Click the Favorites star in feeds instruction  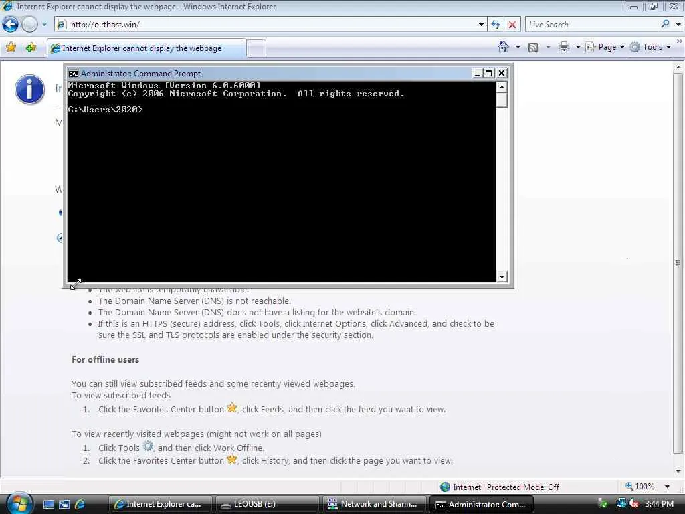pos(232,408)
